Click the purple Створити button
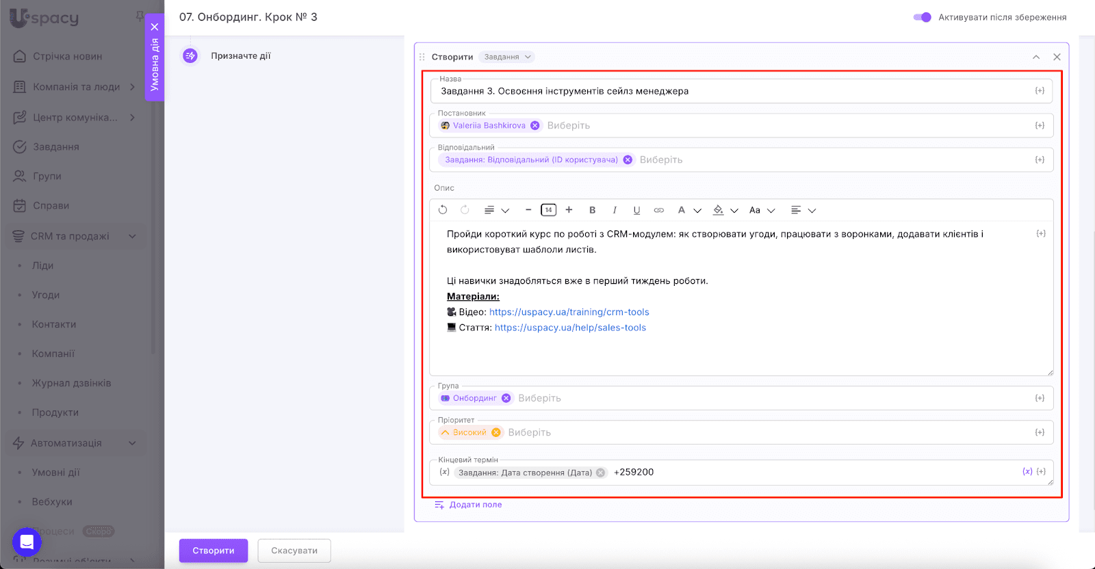The image size is (1095, 569). click(x=214, y=551)
